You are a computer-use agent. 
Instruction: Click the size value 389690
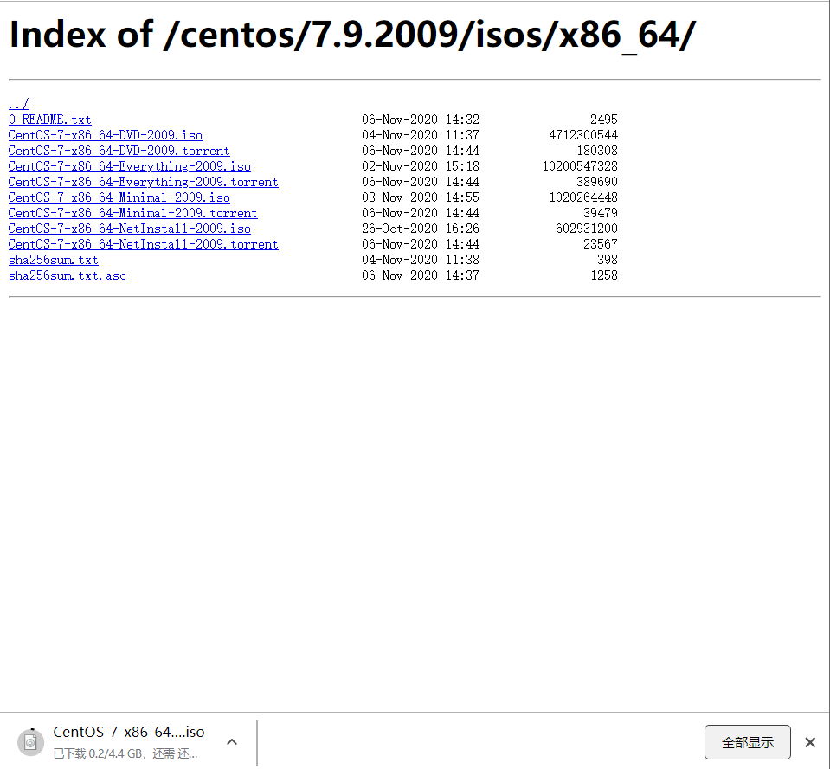(x=597, y=182)
